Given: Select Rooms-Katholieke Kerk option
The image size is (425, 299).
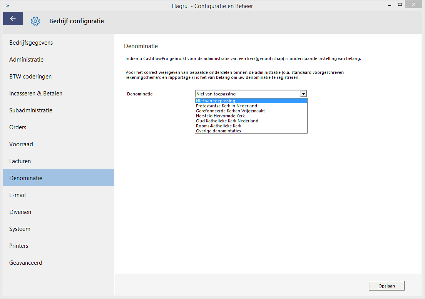Looking at the screenshot, I should tap(251, 126).
